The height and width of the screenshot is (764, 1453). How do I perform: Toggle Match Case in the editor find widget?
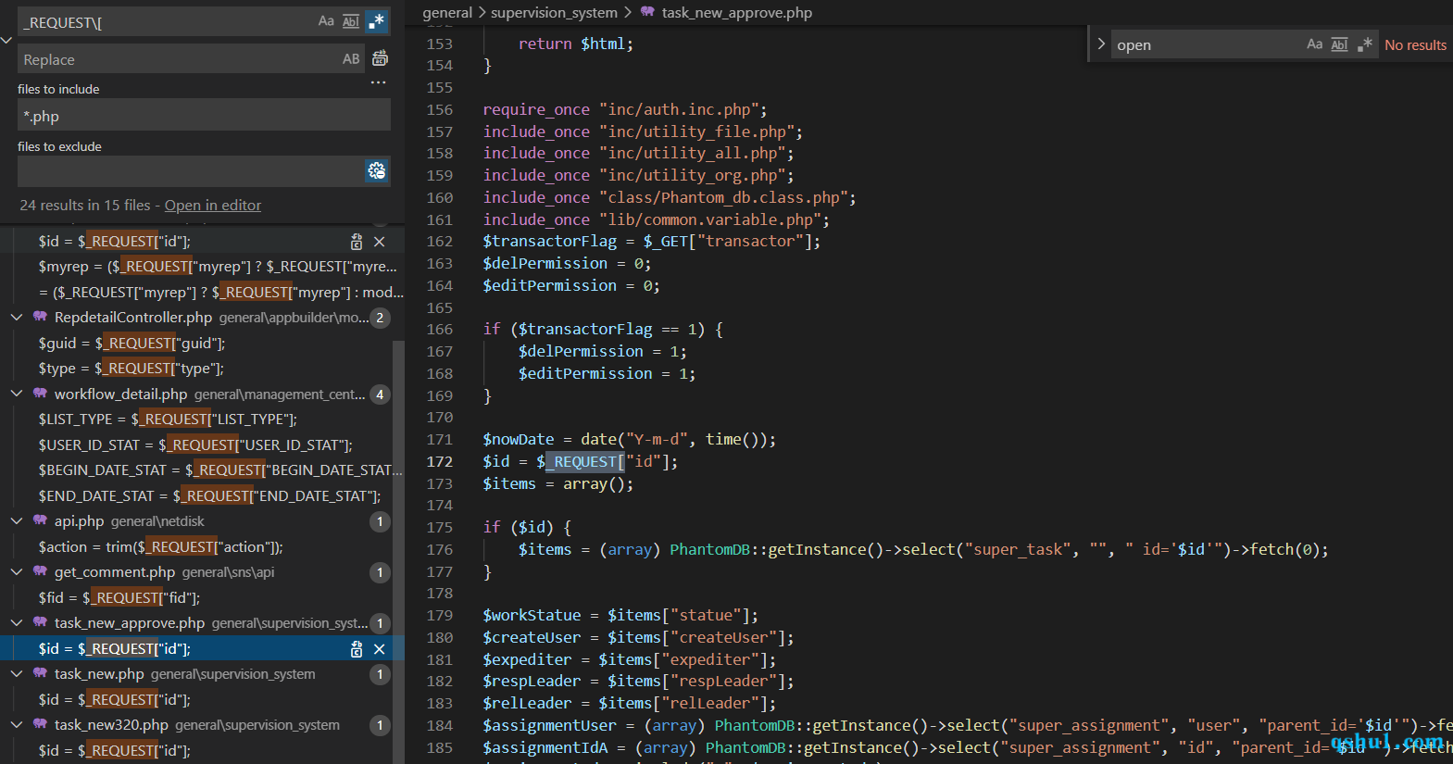[x=1315, y=44]
